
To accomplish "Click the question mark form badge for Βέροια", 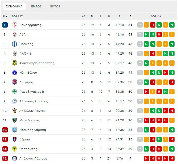I will tap(140, 139).
